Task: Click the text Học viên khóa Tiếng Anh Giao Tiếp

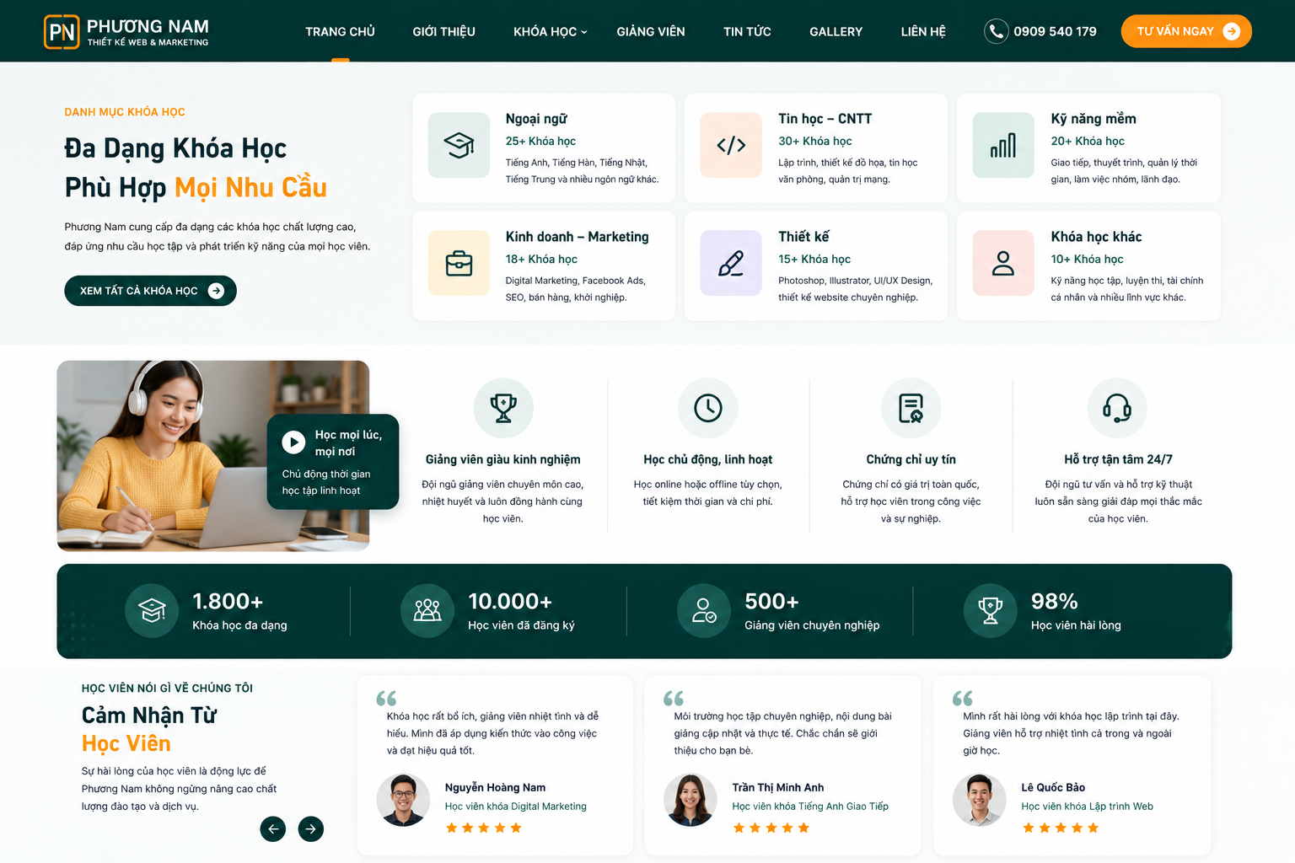Action: 810,807
